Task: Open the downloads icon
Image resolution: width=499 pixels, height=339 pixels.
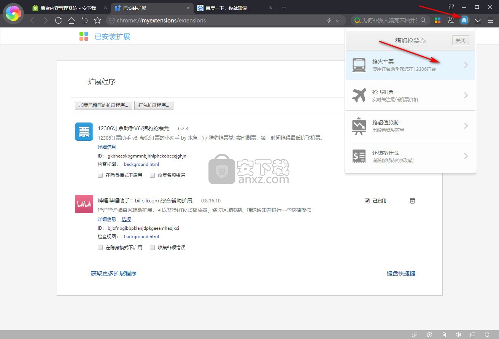Action: [x=478, y=21]
